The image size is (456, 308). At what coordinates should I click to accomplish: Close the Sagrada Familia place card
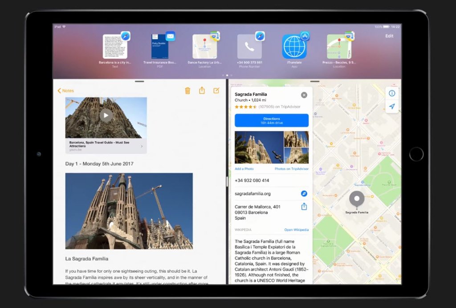click(304, 95)
